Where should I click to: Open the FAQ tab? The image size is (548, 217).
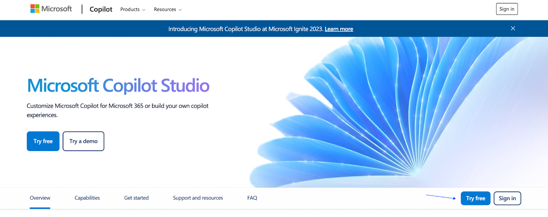(252, 198)
